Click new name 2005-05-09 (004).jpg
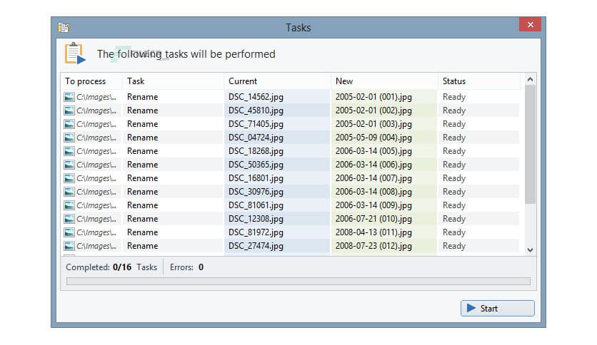The width and height of the screenshot is (597, 345). point(373,138)
